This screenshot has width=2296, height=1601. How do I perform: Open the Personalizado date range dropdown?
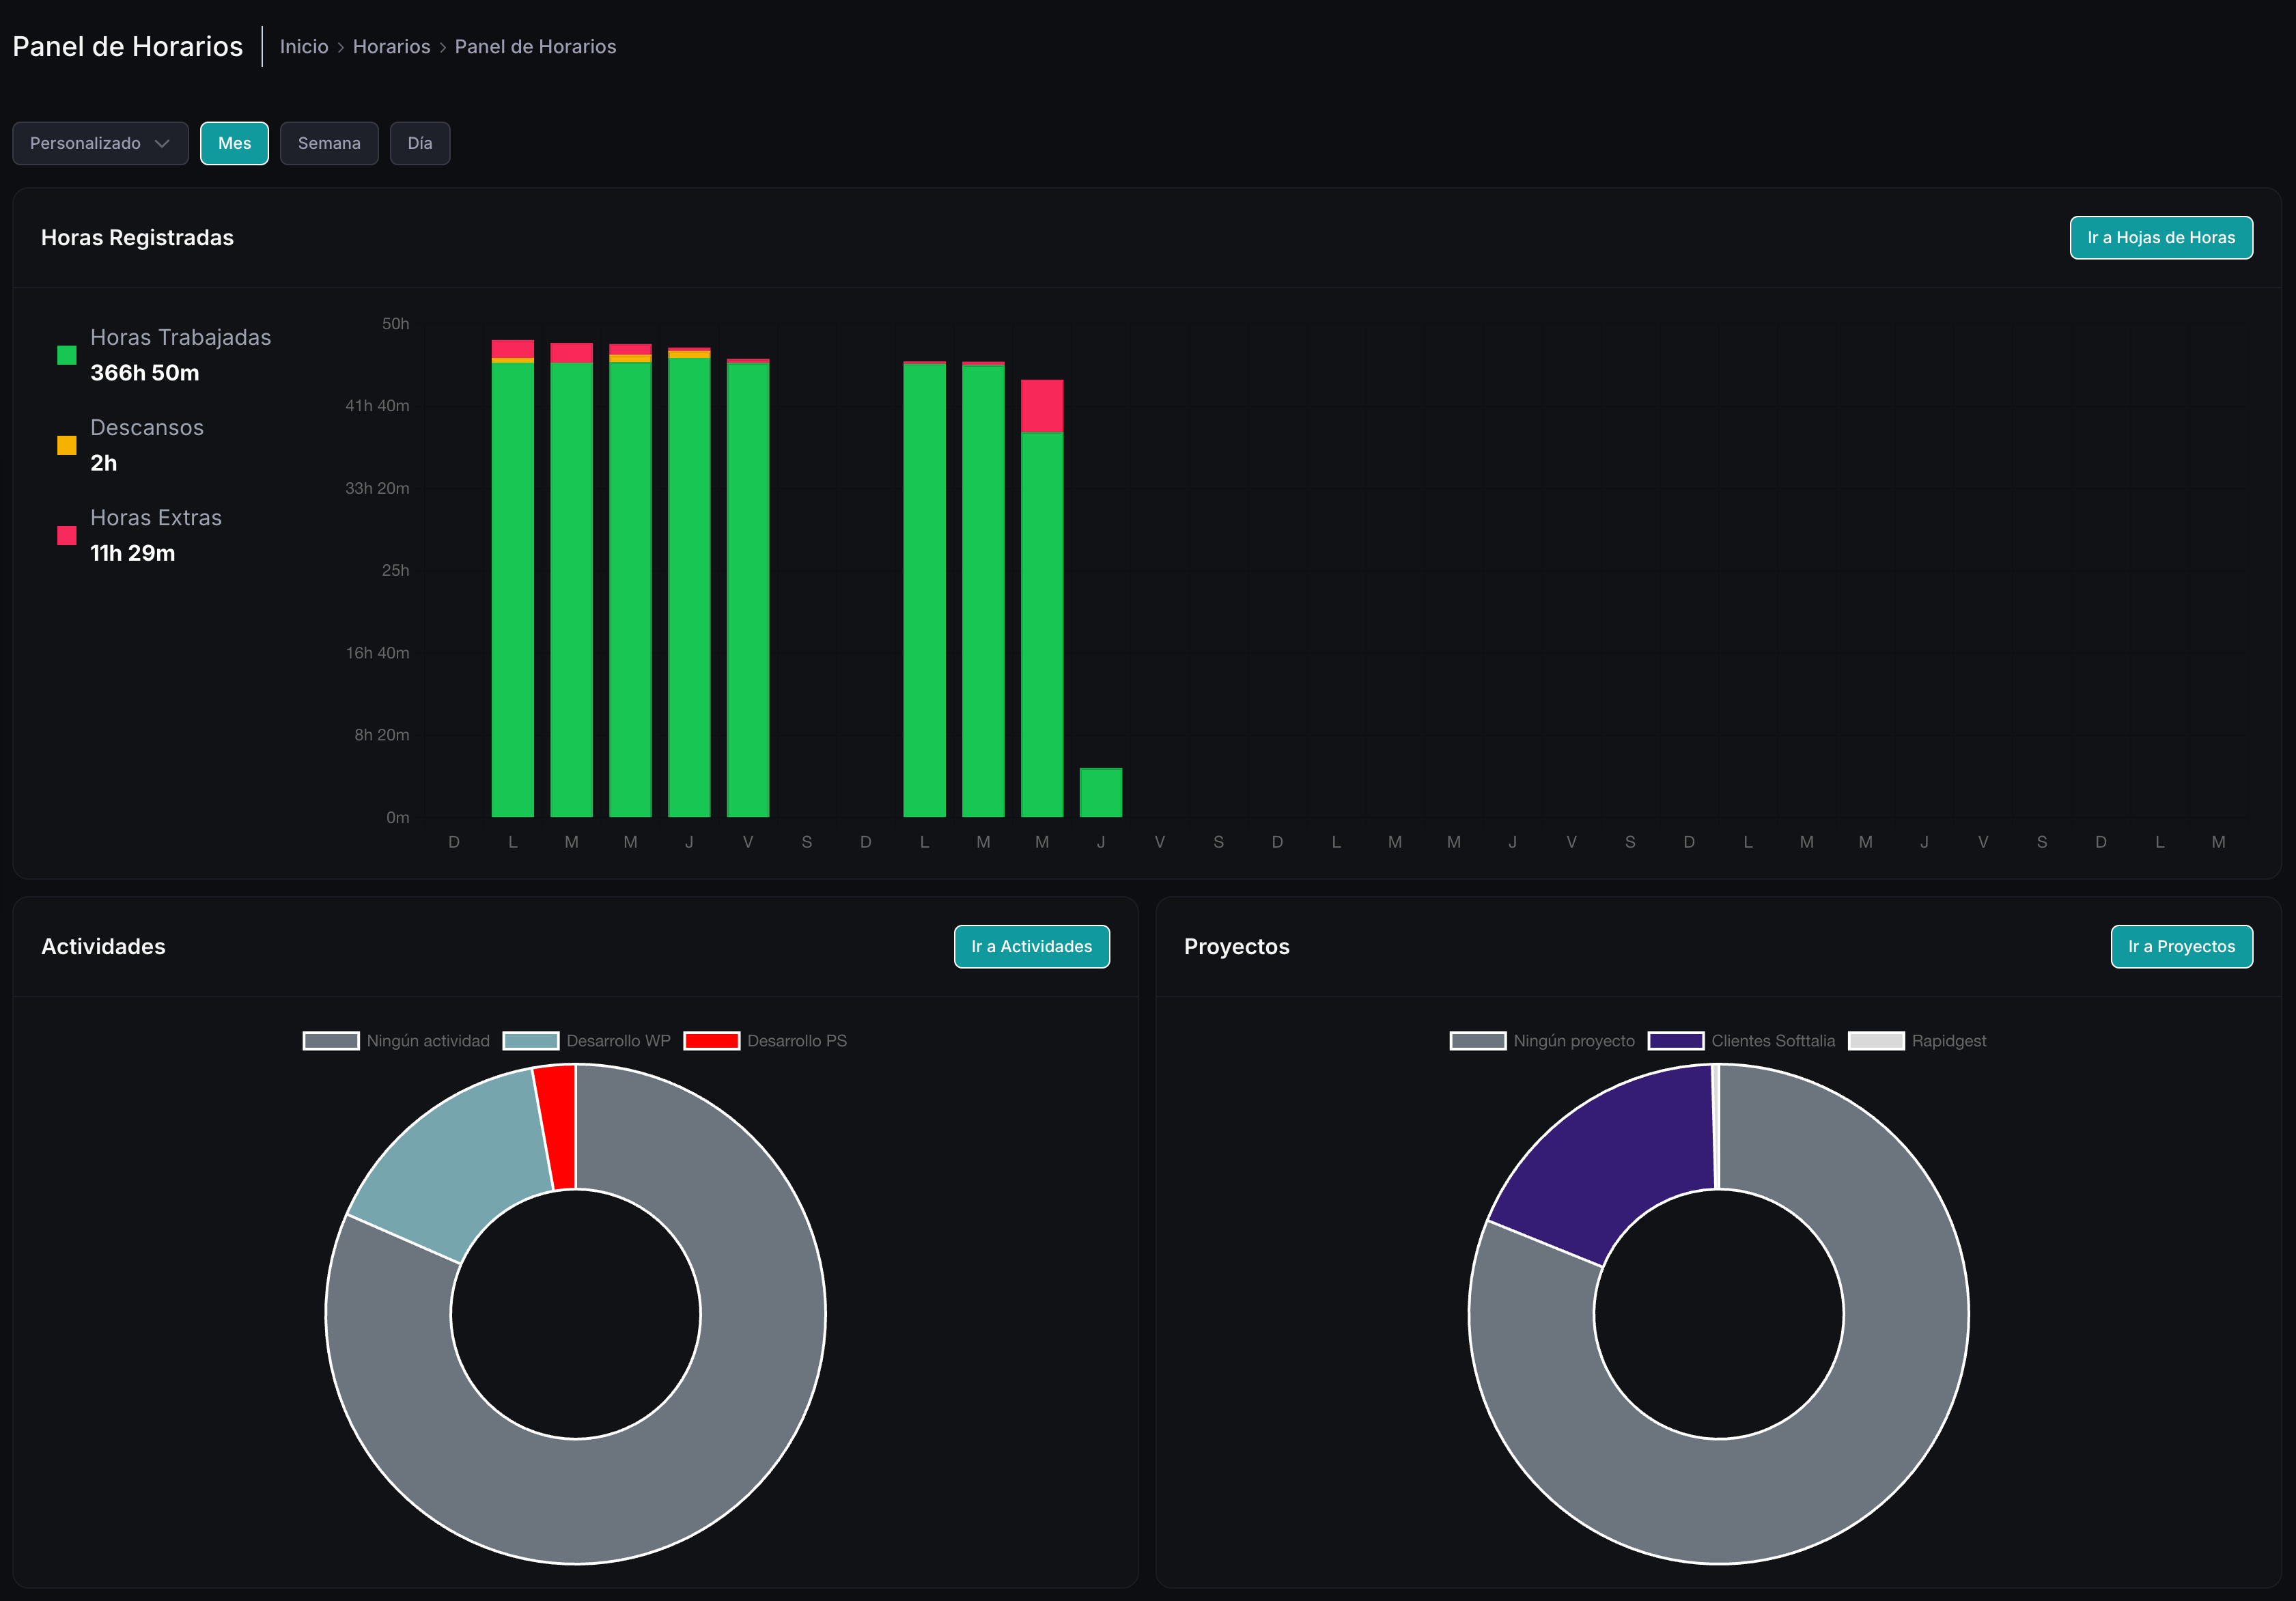[100, 143]
